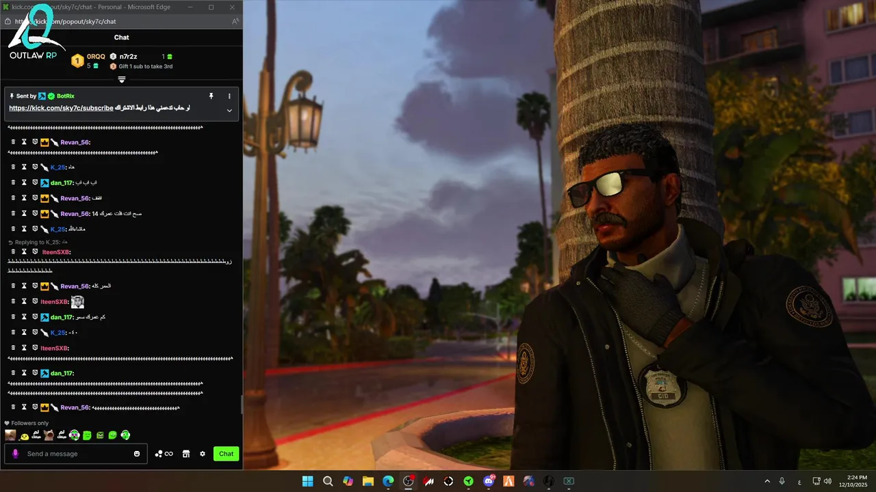Open Discord from the taskbar

(489, 481)
